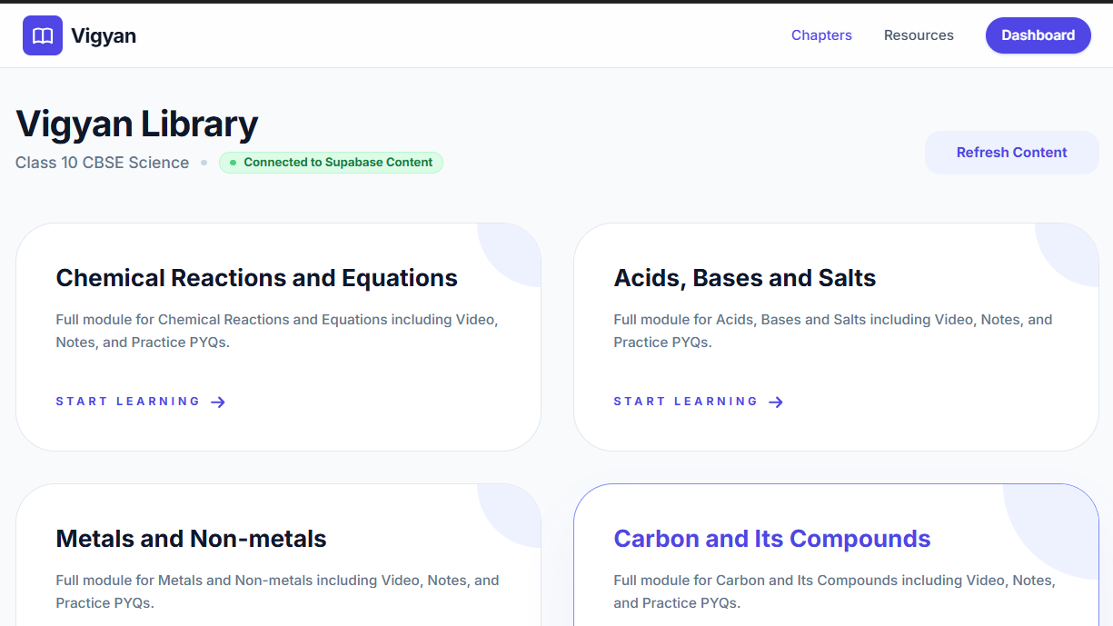Click the corner decoration on the Acids, Bases card
This screenshot has height=626, width=1113.
(x=1073, y=248)
